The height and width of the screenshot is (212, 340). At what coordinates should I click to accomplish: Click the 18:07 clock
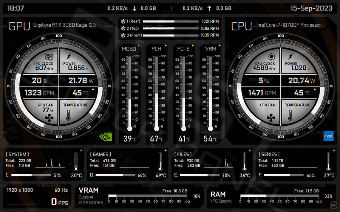(15, 8)
